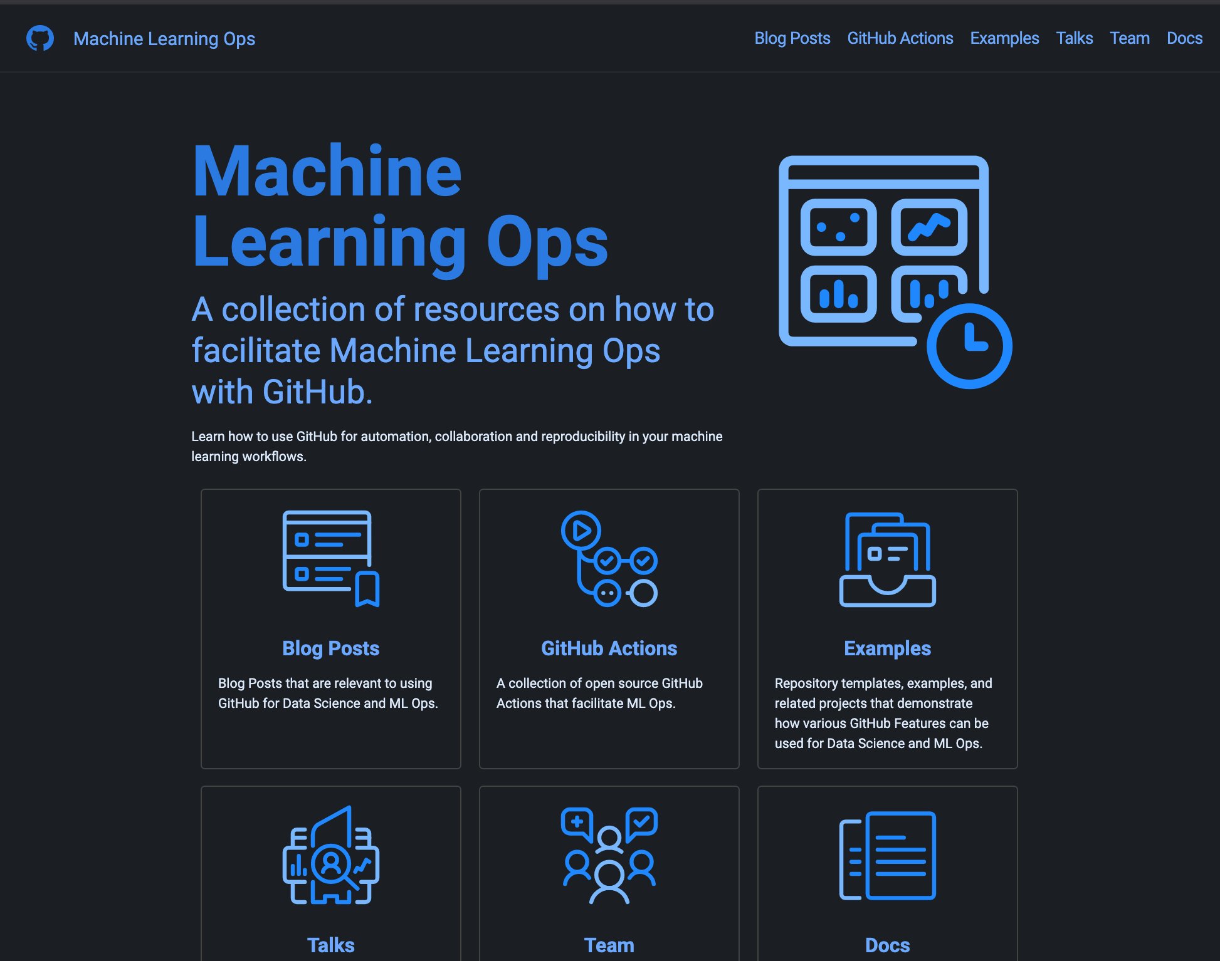Open Blog Posts from the navigation bar
1220x961 pixels.
click(792, 38)
